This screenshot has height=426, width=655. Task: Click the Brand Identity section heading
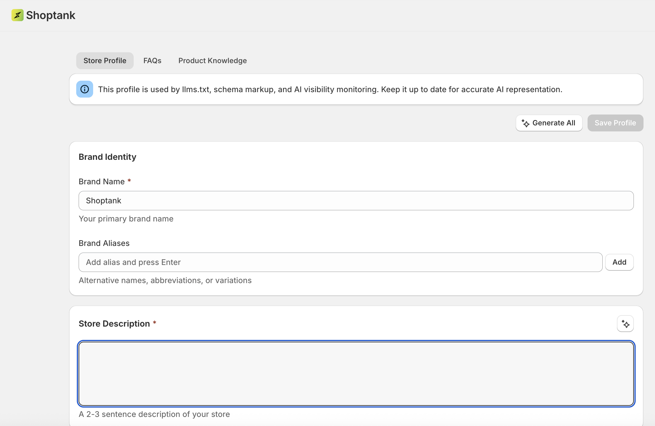[x=107, y=157]
